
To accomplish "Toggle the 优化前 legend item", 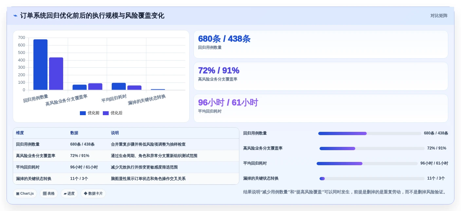I will 90,113.
